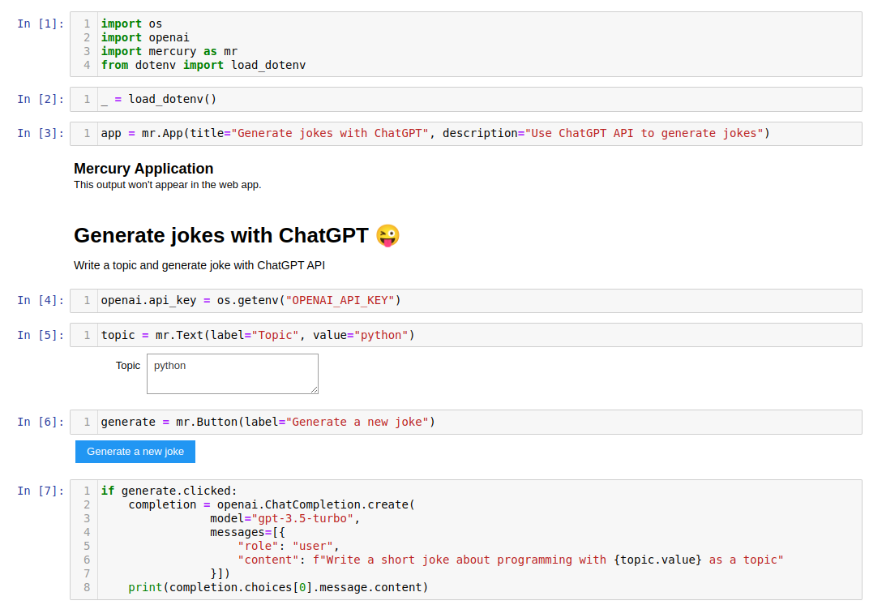The image size is (869, 605).
Task: Click the code cell In [1] with imports
Action: coord(465,45)
